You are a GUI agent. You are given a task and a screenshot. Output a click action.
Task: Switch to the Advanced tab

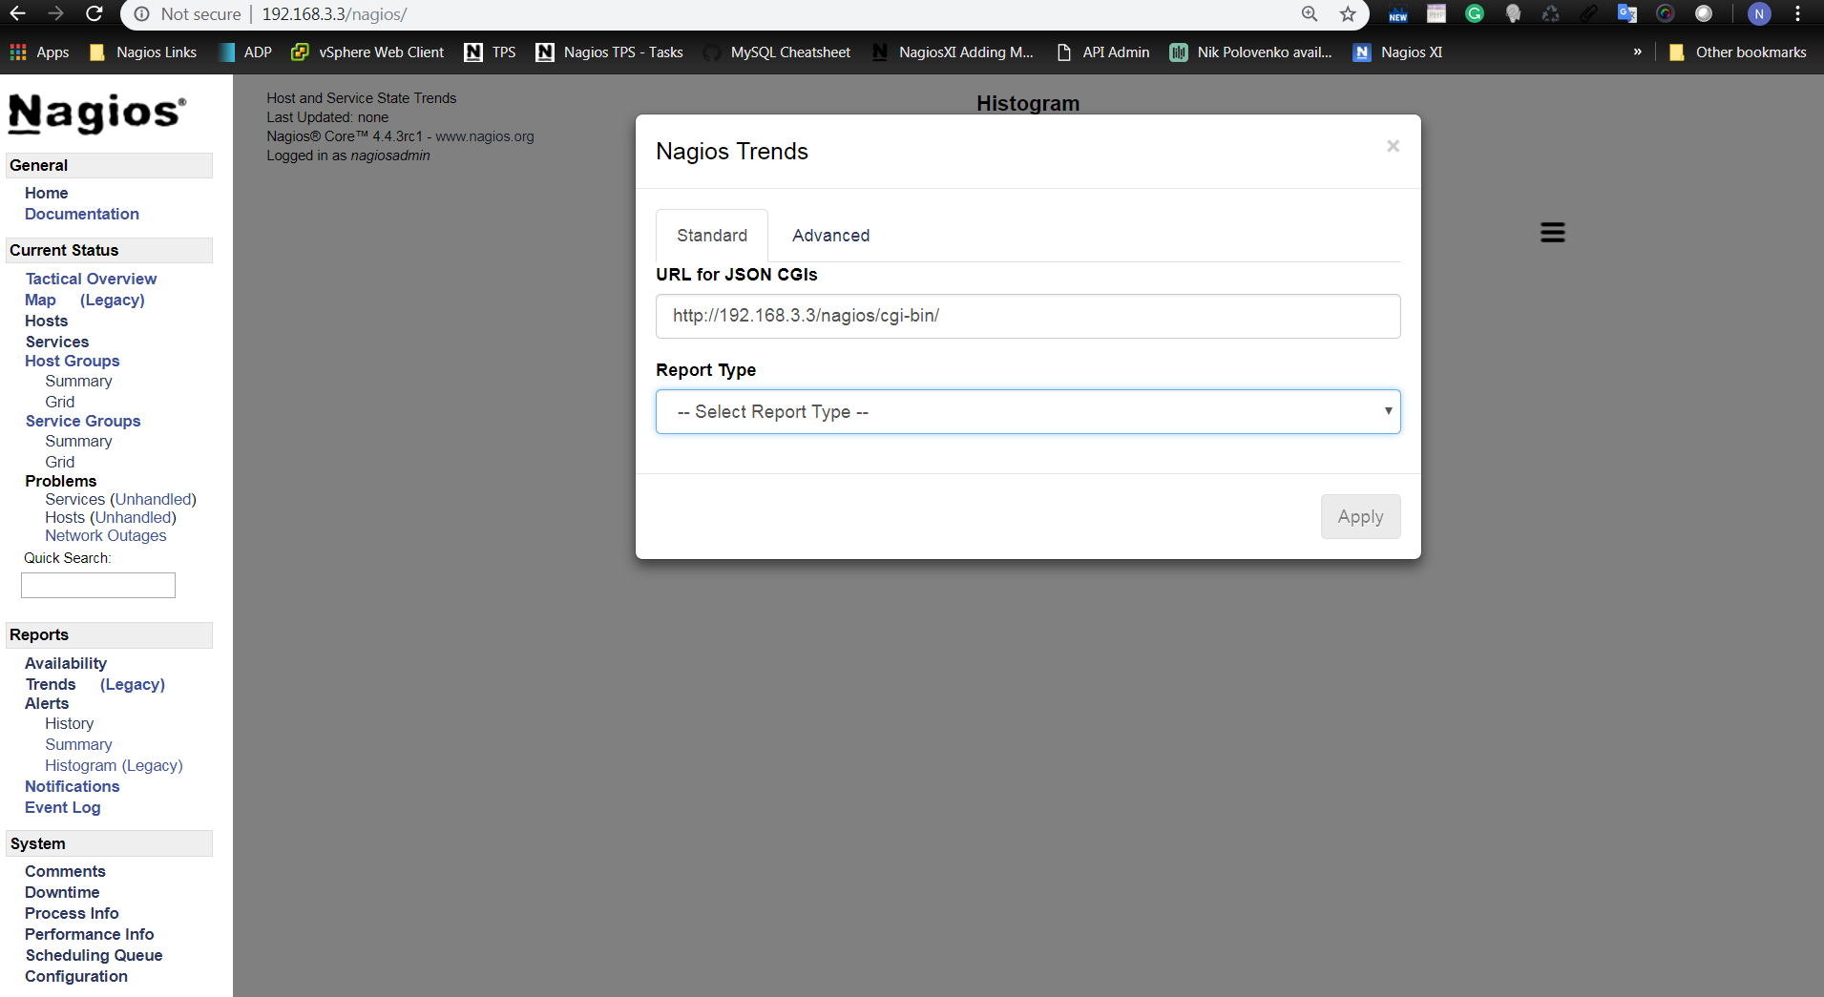830,236
